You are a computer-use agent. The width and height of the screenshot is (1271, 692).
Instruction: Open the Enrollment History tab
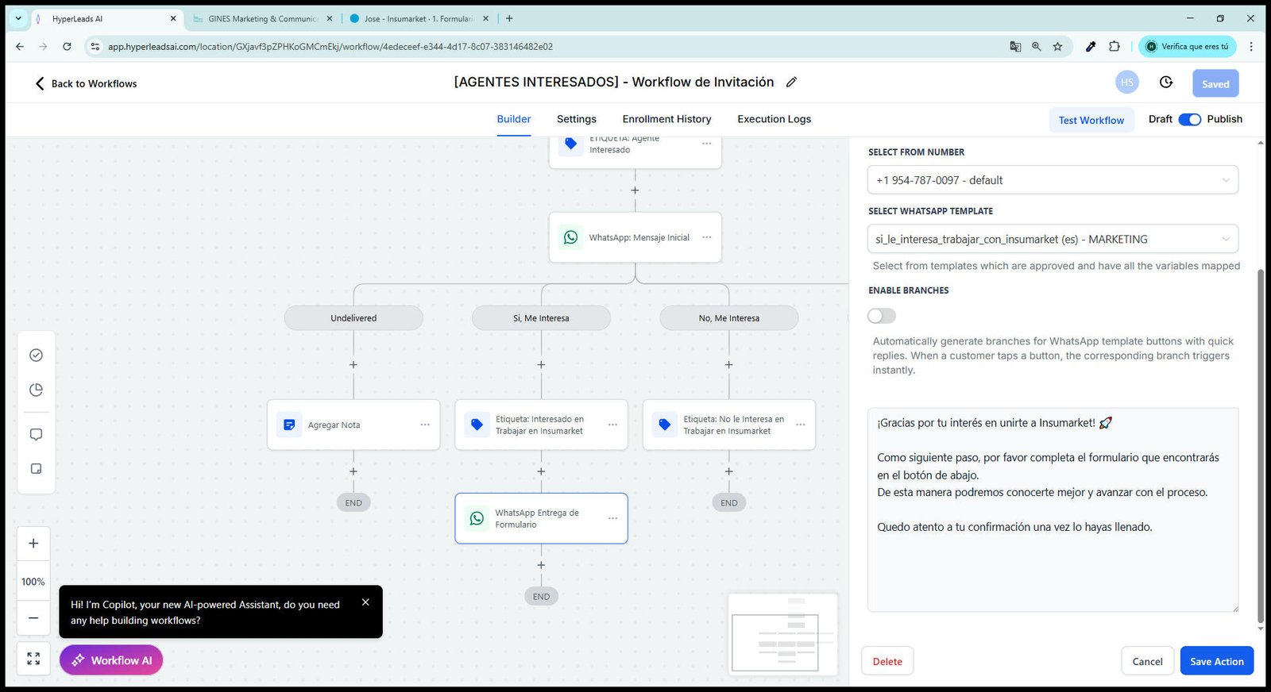point(667,119)
